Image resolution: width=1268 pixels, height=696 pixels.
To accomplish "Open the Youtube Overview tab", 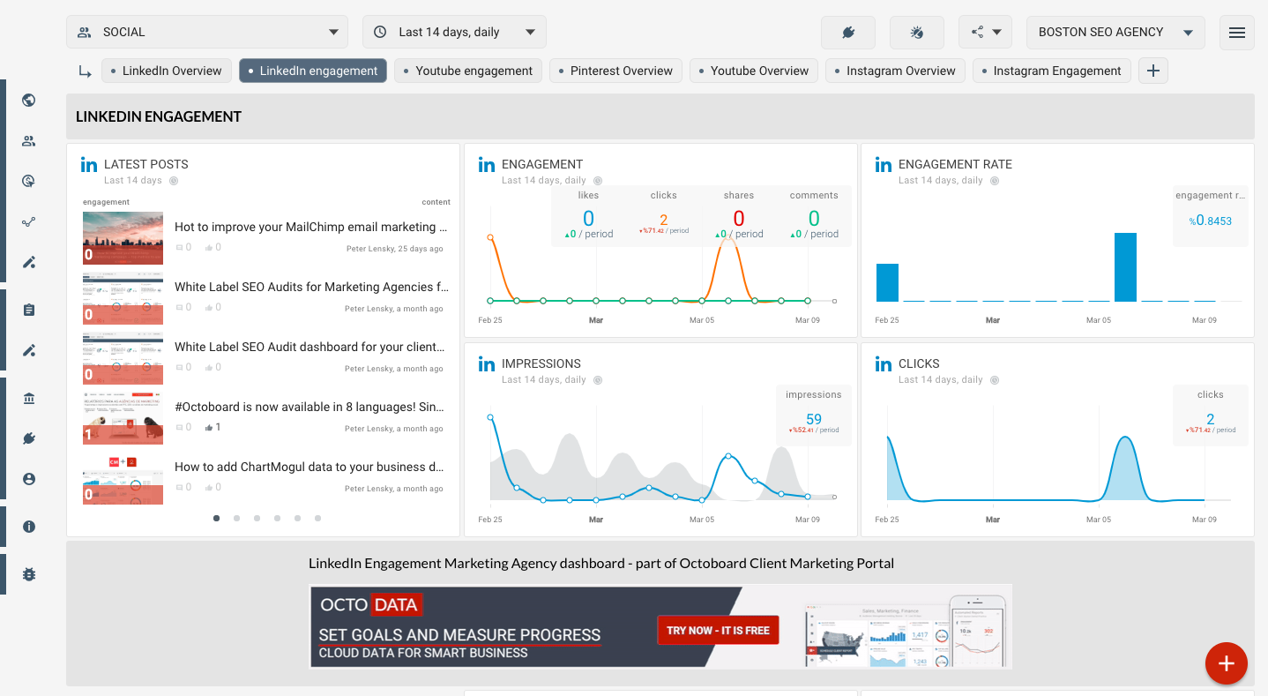I will (754, 71).
